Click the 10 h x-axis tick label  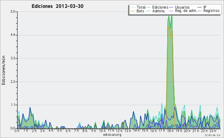[x=102, y=131]
